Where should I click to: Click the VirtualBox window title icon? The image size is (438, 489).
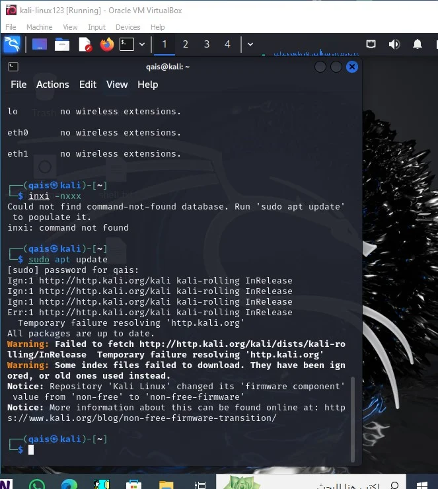(11, 11)
